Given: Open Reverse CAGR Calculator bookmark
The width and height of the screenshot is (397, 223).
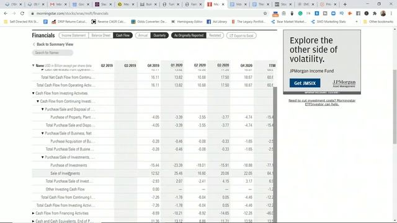Looking at the screenshot, I should pos(109,22).
